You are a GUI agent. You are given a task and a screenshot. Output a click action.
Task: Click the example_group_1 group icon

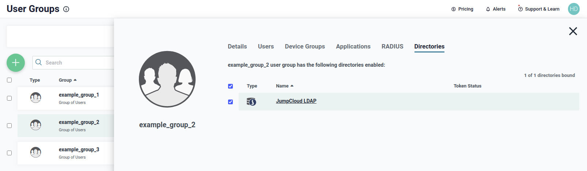tap(35, 98)
